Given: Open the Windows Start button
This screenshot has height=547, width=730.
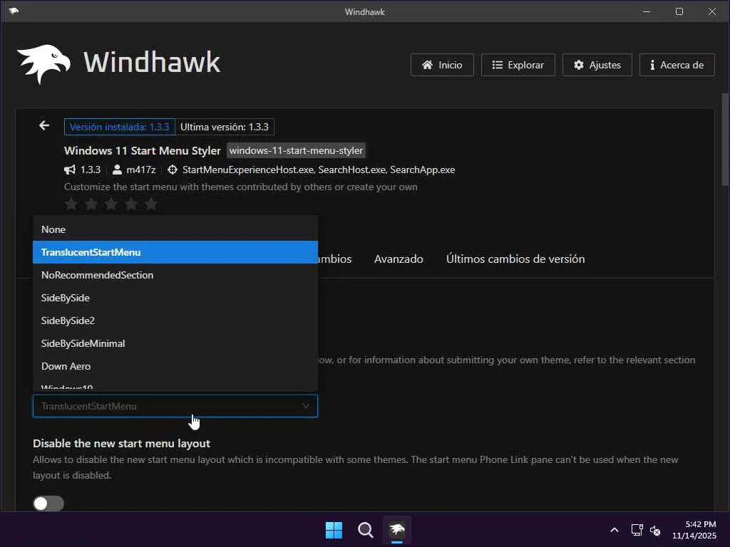Looking at the screenshot, I should (x=334, y=530).
